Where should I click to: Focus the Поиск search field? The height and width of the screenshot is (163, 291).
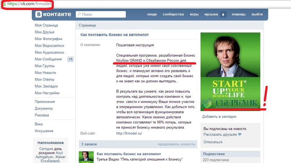point(101,14)
